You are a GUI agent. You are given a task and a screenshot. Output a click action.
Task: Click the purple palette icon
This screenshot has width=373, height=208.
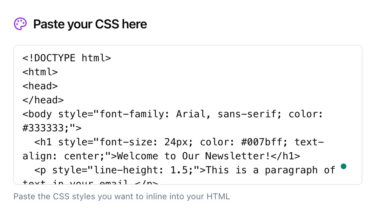coord(20,23)
